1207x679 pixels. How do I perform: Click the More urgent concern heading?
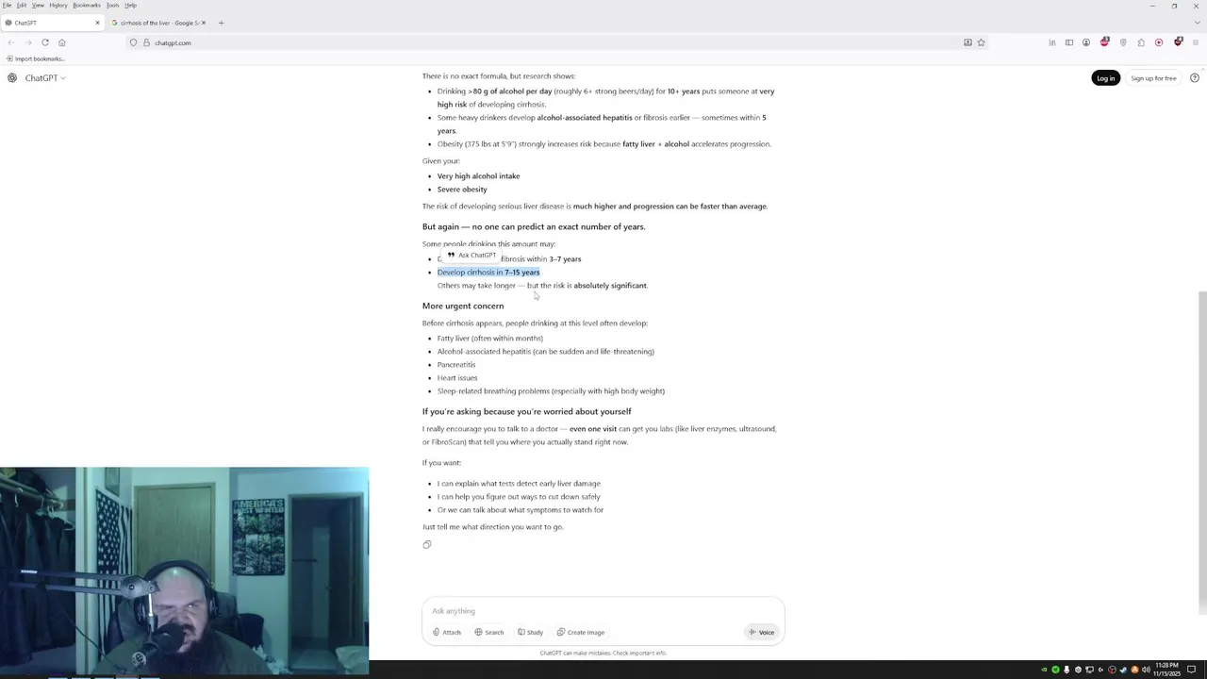[463, 306]
